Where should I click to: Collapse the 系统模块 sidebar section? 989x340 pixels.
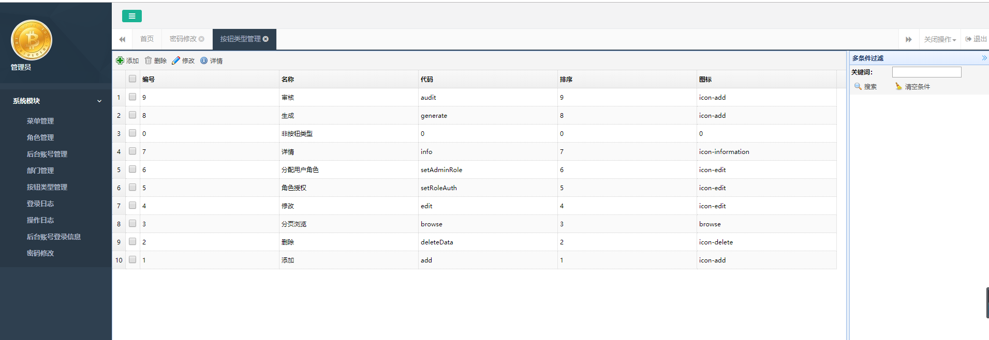tap(99, 101)
